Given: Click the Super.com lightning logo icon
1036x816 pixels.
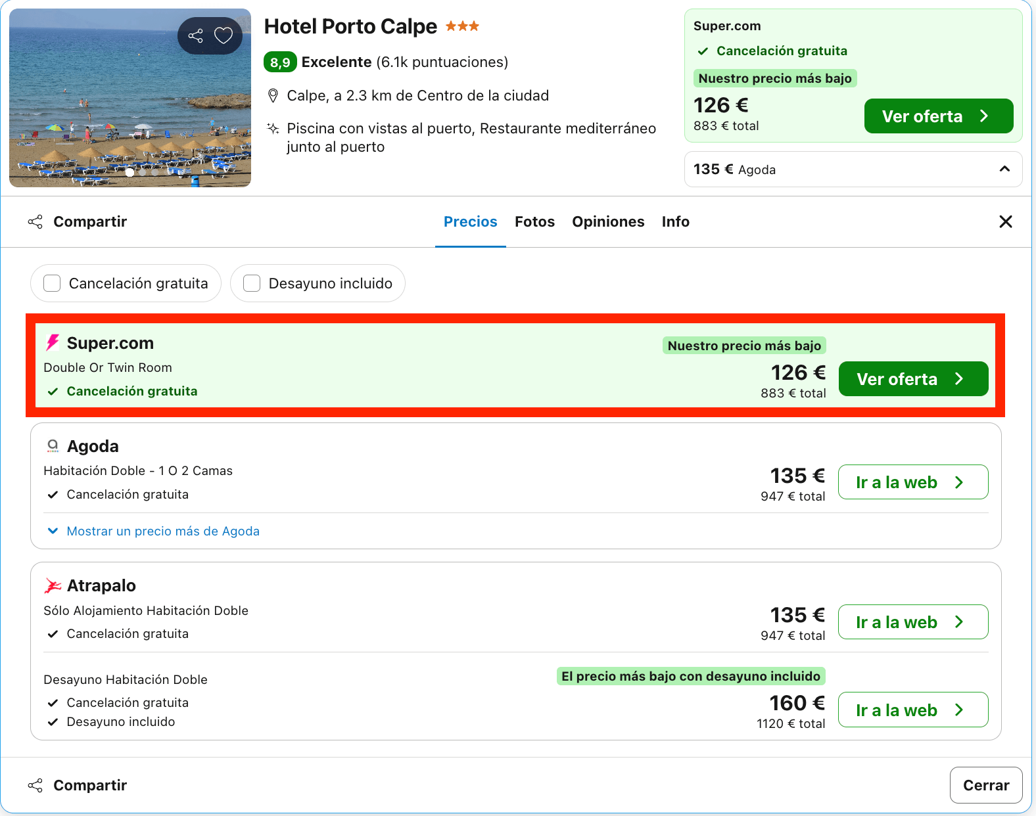Looking at the screenshot, I should (x=53, y=343).
